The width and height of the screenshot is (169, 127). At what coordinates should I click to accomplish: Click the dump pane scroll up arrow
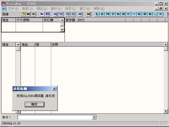(x=18, y=45)
